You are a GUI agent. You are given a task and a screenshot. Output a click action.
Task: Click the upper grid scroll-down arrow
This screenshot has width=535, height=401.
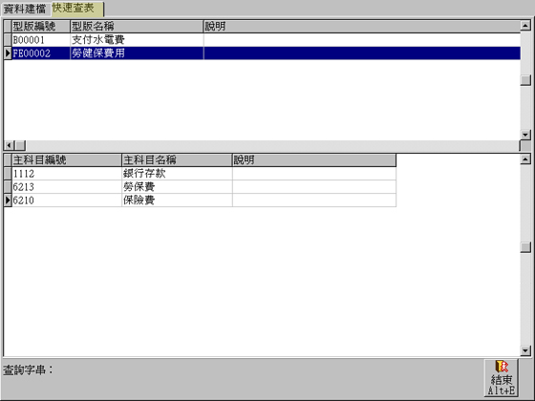(x=525, y=135)
